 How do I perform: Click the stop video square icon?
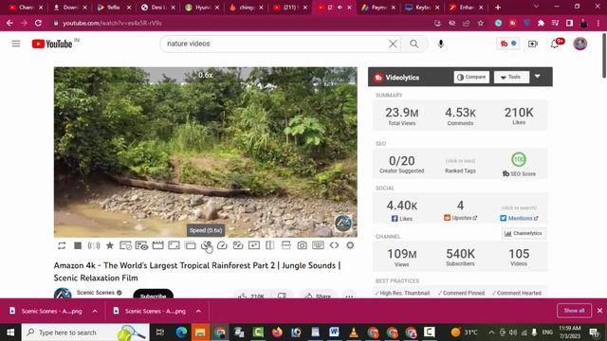coord(78,245)
